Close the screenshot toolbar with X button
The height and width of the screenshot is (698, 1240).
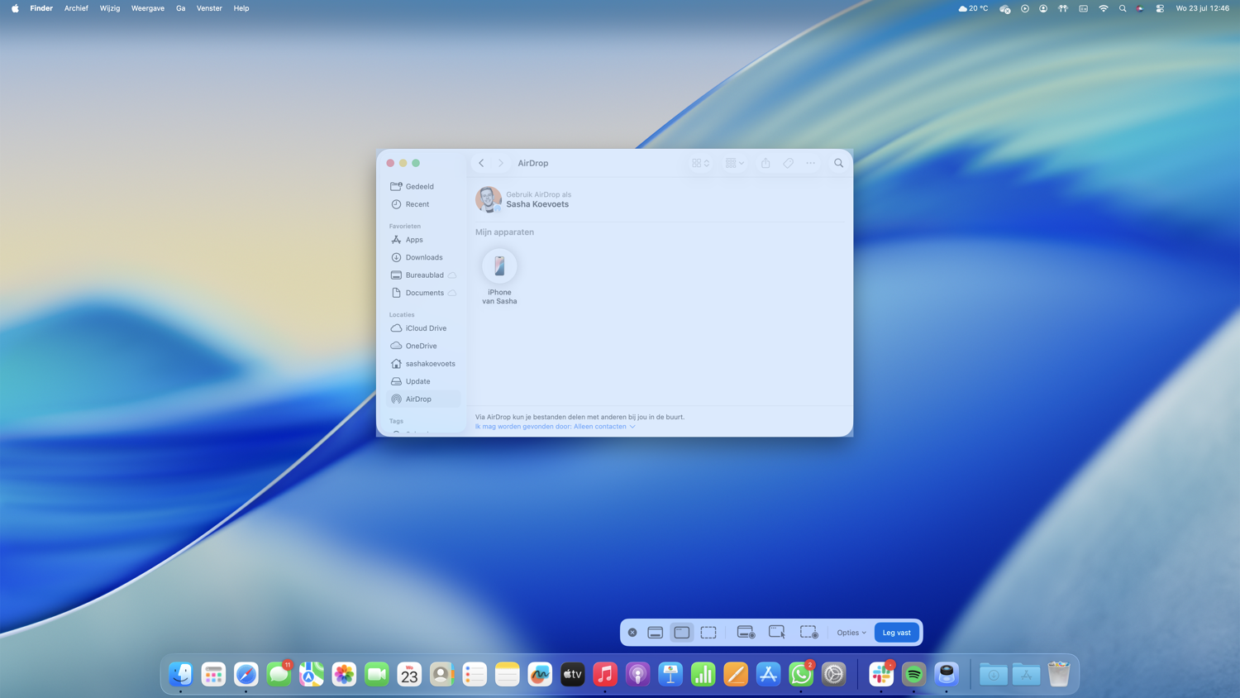tap(632, 633)
